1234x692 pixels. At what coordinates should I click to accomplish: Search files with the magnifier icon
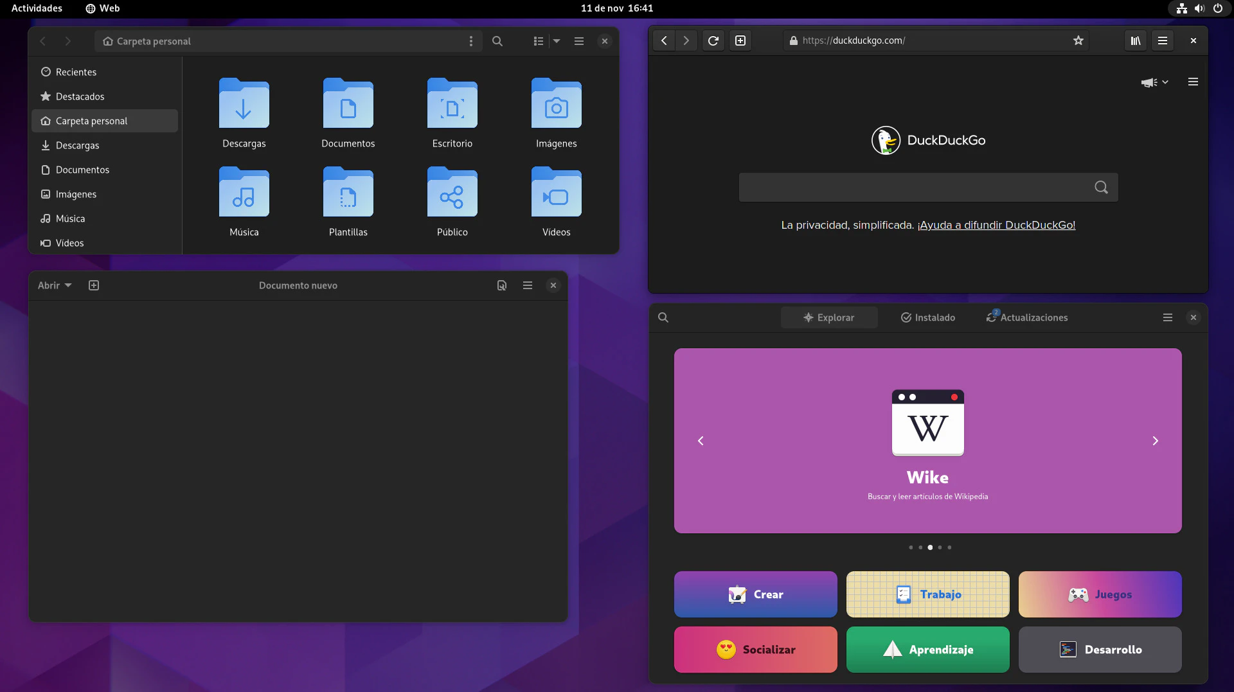click(x=497, y=41)
